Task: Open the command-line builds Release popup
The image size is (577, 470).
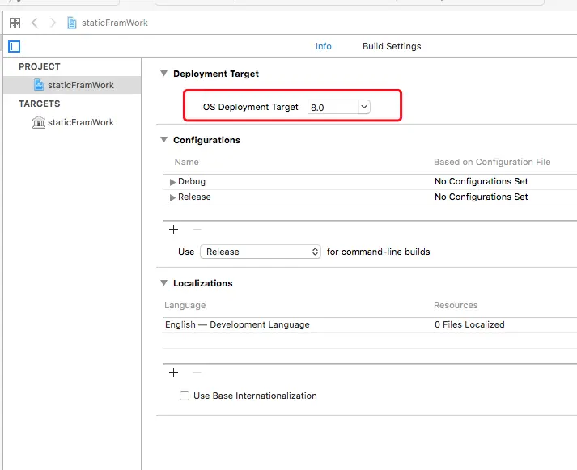Action: click(261, 252)
